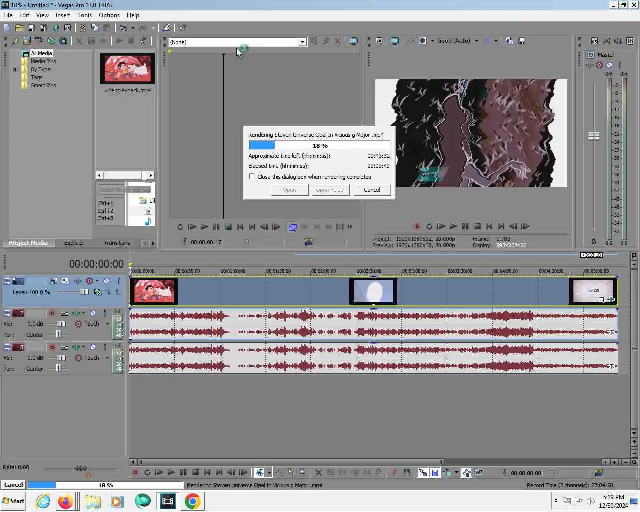The width and height of the screenshot is (640, 512).
Task: Click the Windows Start button
Action: (x=13, y=501)
